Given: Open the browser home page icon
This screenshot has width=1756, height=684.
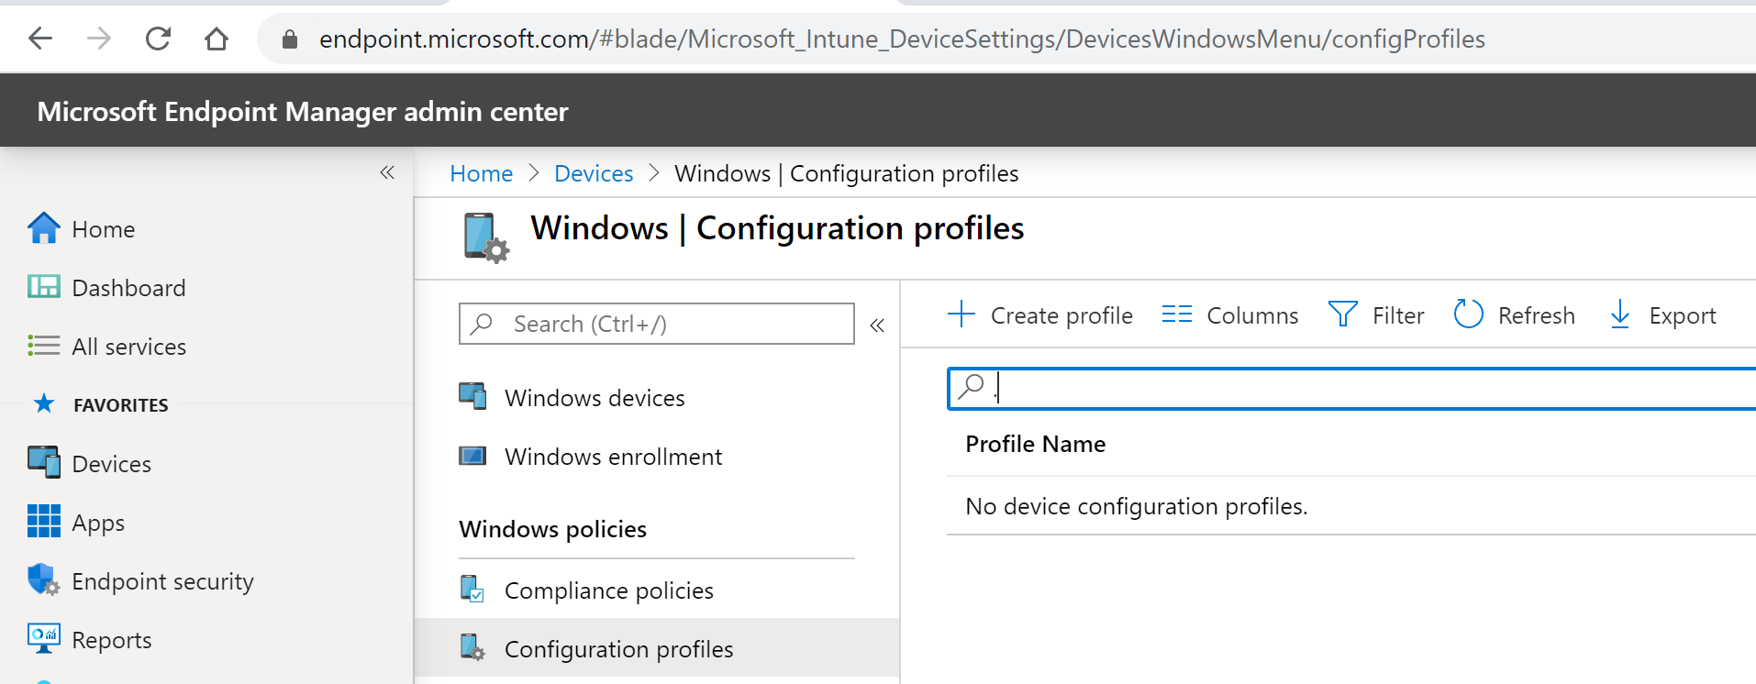Looking at the screenshot, I should 217,39.
